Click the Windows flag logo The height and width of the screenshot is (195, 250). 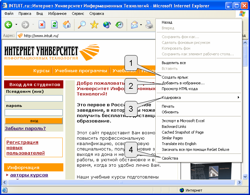242,14
